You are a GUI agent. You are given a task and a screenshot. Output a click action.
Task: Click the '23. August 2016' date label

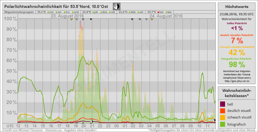coord(67,16)
